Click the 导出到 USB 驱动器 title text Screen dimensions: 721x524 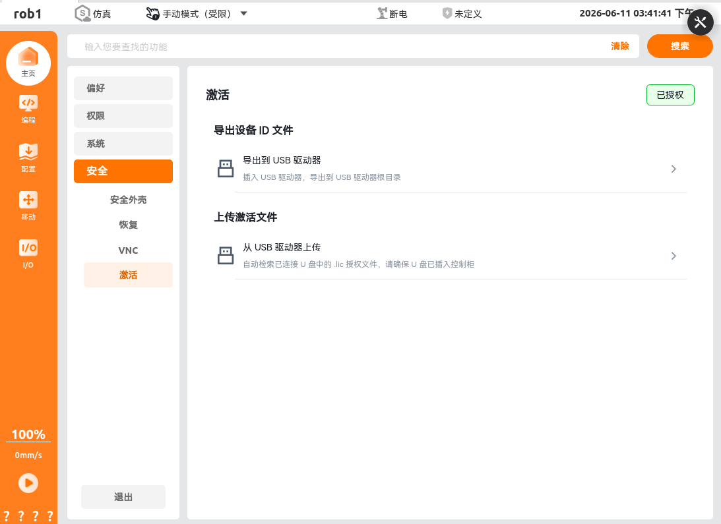pyautogui.click(x=282, y=160)
